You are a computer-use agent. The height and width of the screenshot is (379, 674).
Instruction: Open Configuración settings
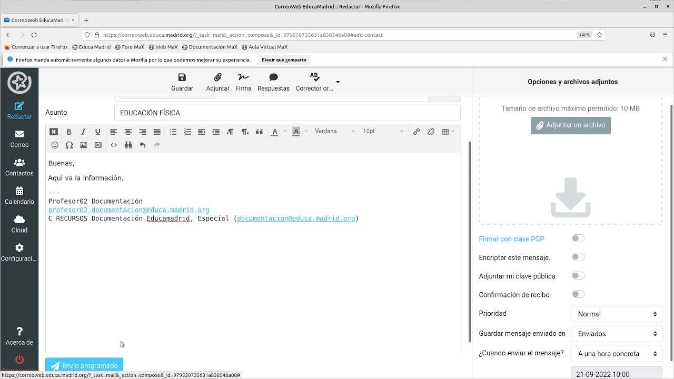coord(19,253)
